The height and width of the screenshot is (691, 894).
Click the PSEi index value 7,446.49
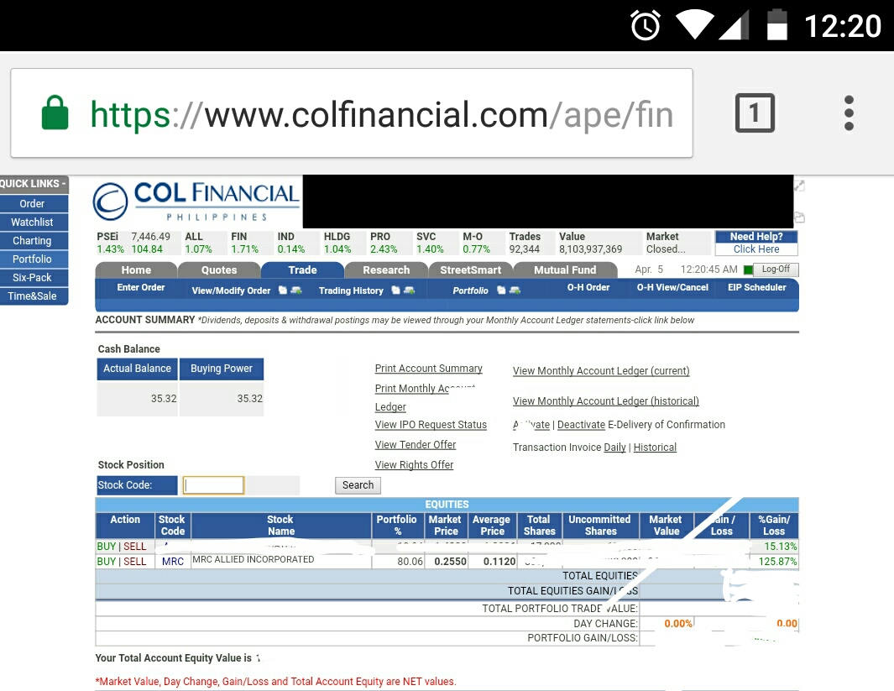coord(150,236)
